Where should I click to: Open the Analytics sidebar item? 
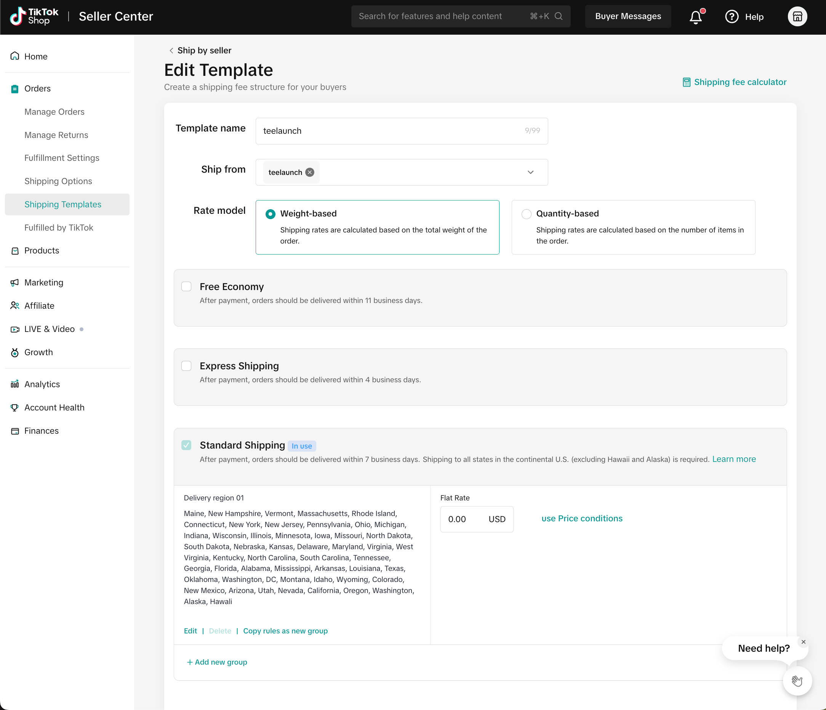point(42,384)
